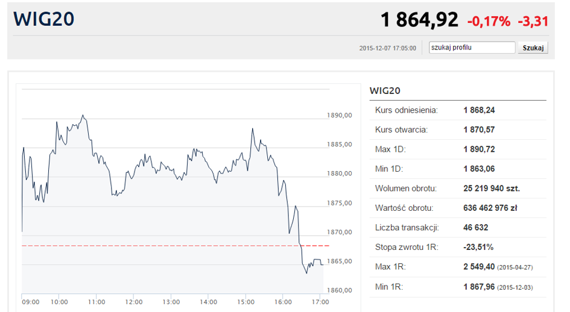Click the 'Liczba transakcji' value 46 632

click(476, 228)
